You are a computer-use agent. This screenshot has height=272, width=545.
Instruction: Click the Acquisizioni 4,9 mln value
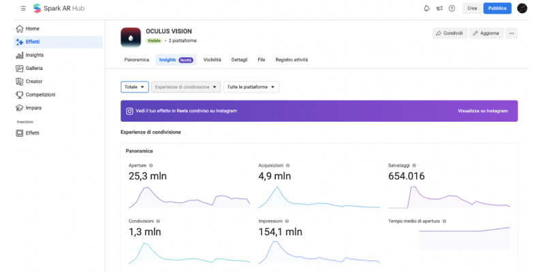coord(275,176)
